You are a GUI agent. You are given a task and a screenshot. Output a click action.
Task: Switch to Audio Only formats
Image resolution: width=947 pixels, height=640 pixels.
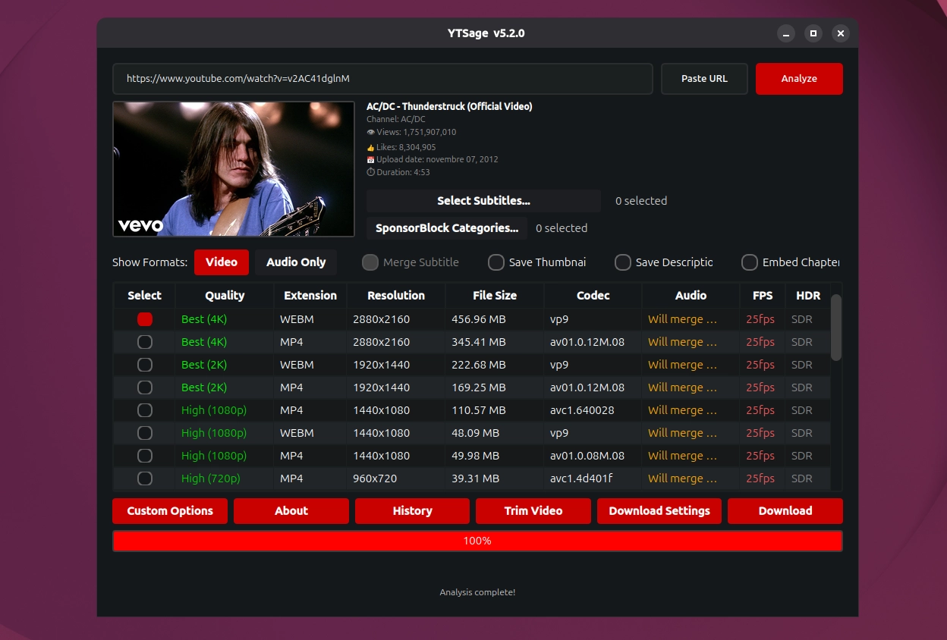click(x=296, y=262)
